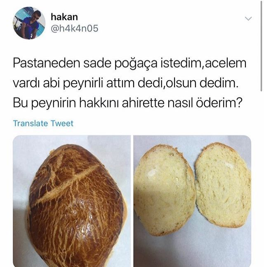
Task: Click the tweet line starting with Bu peynirin
Action: pyautogui.click(x=127, y=103)
